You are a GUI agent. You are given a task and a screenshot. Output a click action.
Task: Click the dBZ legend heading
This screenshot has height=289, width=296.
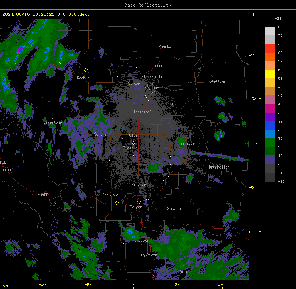pyautogui.click(x=278, y=18)
